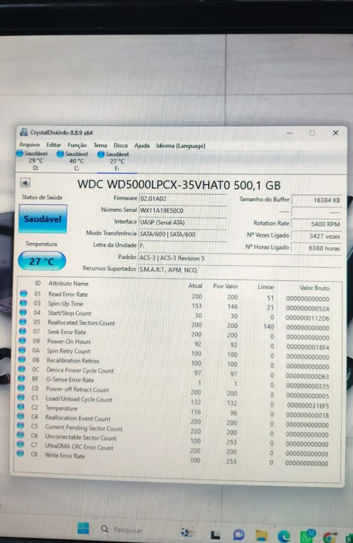Click status circle for Current Pending Sector Count
Image resolution: width=353 pixels, height=543 pixels.
(21, 426)
